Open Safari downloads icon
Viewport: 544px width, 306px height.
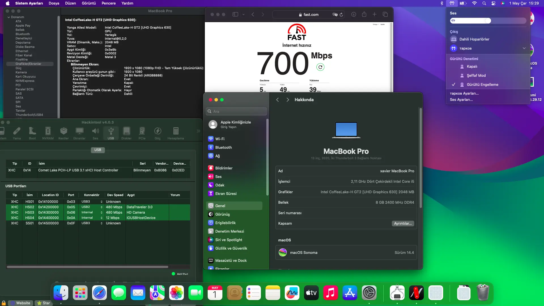click(354, 14)
